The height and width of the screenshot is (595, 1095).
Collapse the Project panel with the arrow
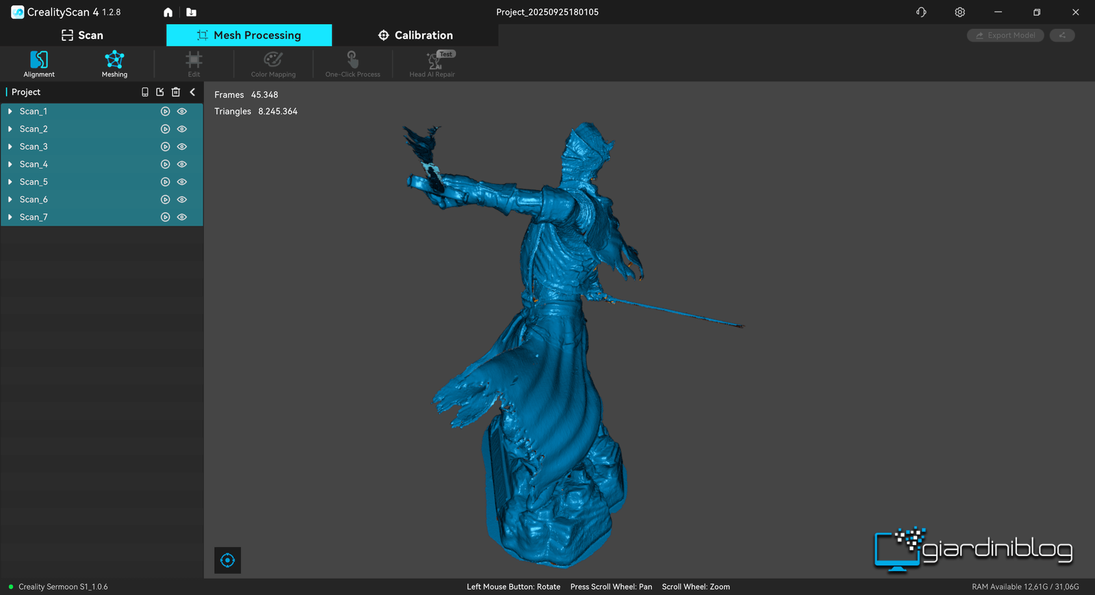(192, 92)
